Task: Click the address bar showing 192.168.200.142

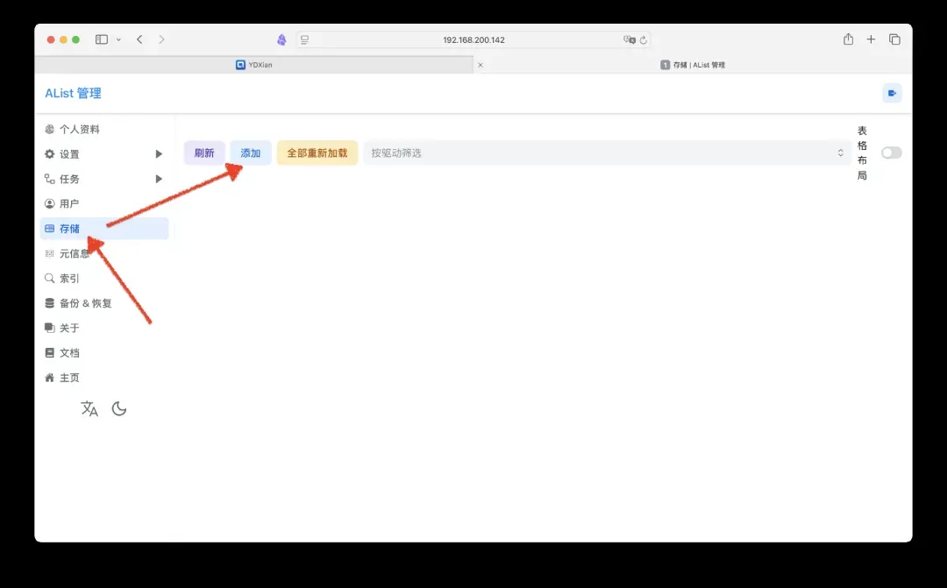Action: click(473, 40)
